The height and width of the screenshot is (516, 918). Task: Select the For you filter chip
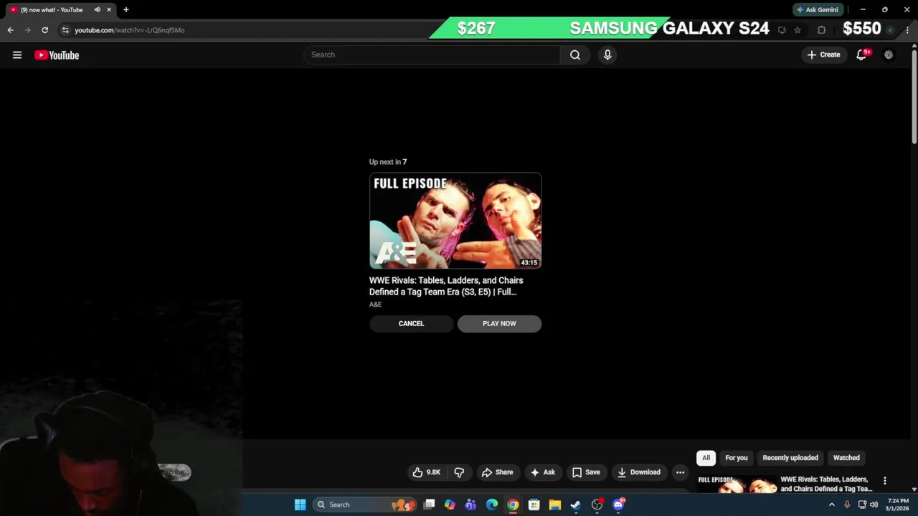click(x=736, y=458)
